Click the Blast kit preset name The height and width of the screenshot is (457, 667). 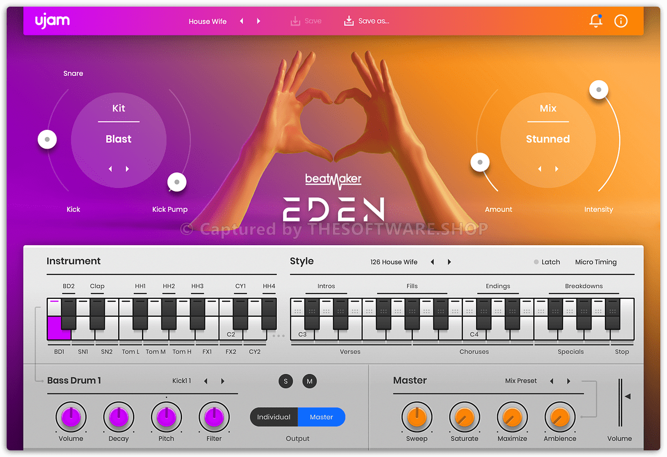coord(118,139)
